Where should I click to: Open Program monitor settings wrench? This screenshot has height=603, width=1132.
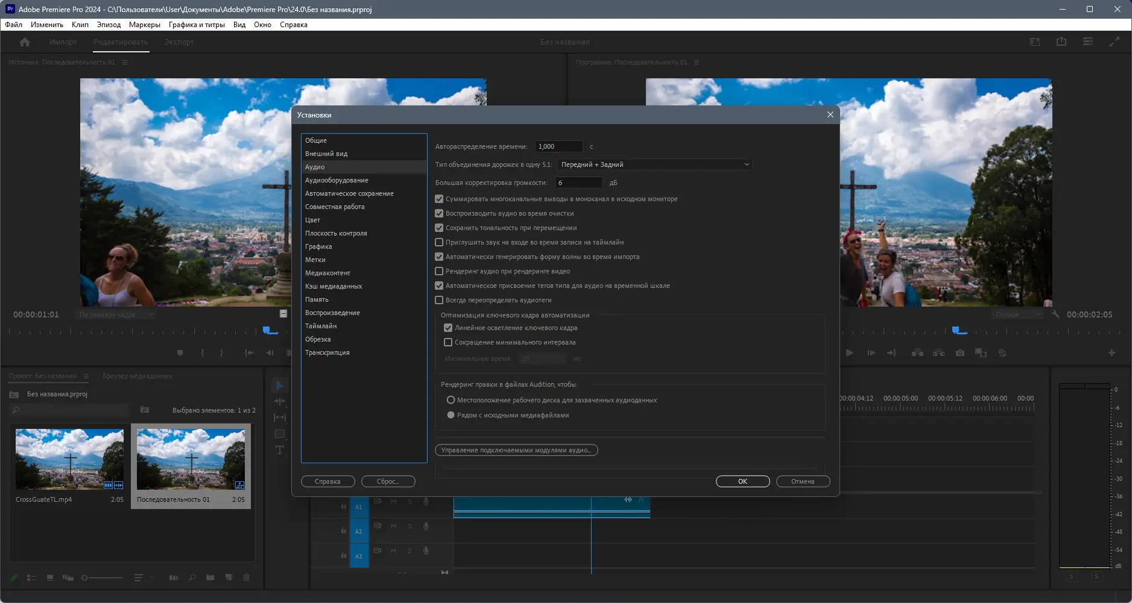click(x=1055, y=314)
